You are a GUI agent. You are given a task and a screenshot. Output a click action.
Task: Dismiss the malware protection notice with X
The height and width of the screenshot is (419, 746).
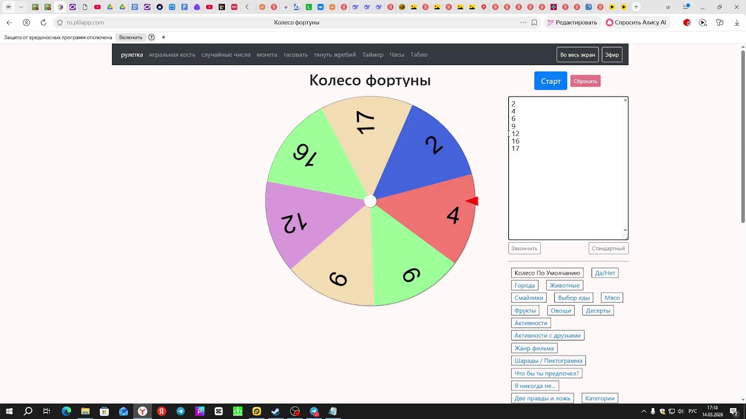click(163, 37)
